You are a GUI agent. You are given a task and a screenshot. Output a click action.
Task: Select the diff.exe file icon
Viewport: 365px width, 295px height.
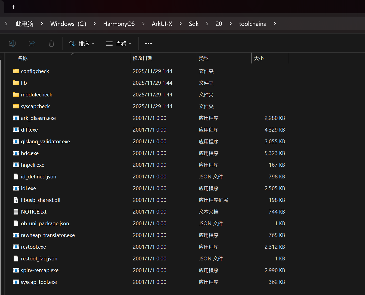[16, 130]
